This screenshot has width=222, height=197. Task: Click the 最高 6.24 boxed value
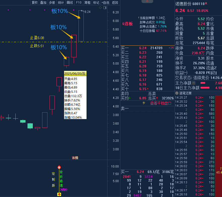tap(201, 24)
